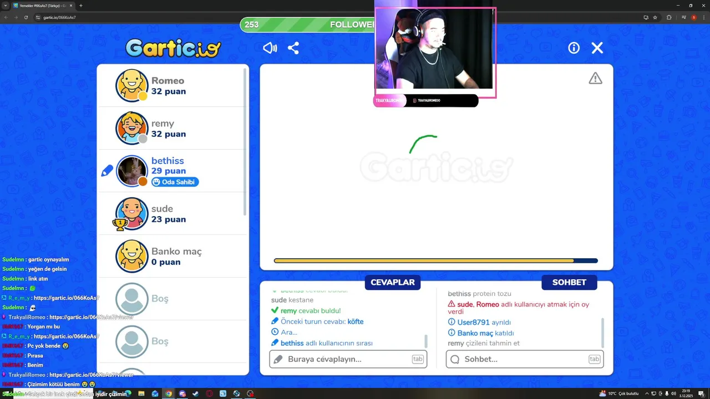
Task: Open a new browser tab
Action: tap(81, 6)
